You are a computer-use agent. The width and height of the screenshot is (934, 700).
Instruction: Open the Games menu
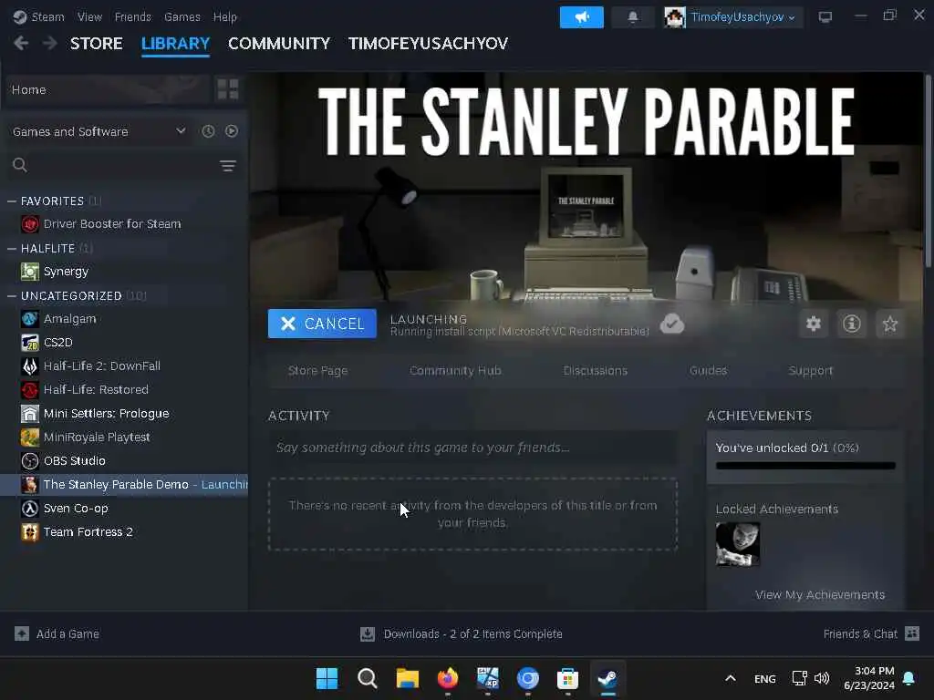click(x=182, y=17)
